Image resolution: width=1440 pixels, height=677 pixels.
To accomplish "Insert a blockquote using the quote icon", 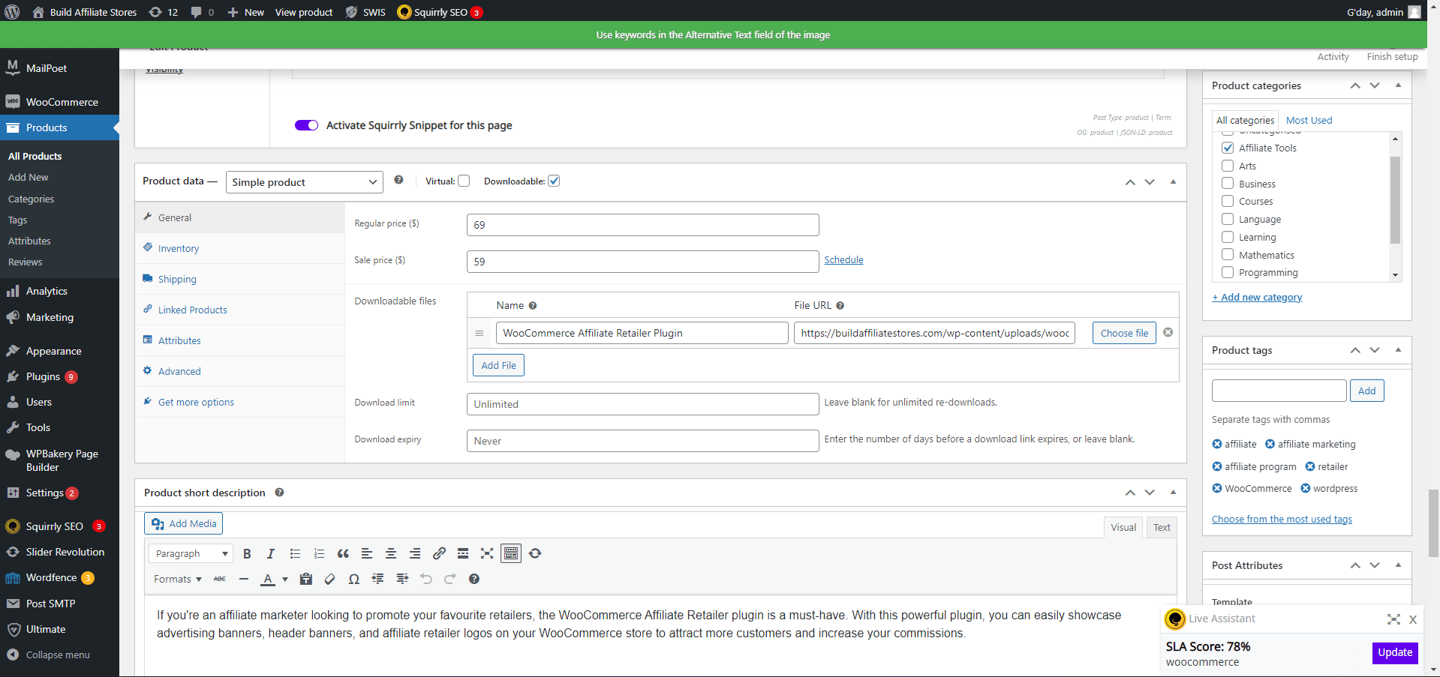I will pyautogui.click(x=343, y=554).
